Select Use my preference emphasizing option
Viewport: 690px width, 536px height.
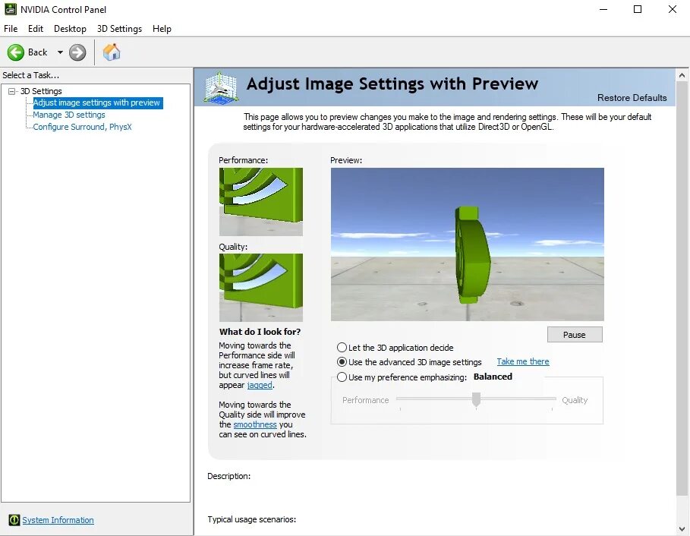[342, 377]
